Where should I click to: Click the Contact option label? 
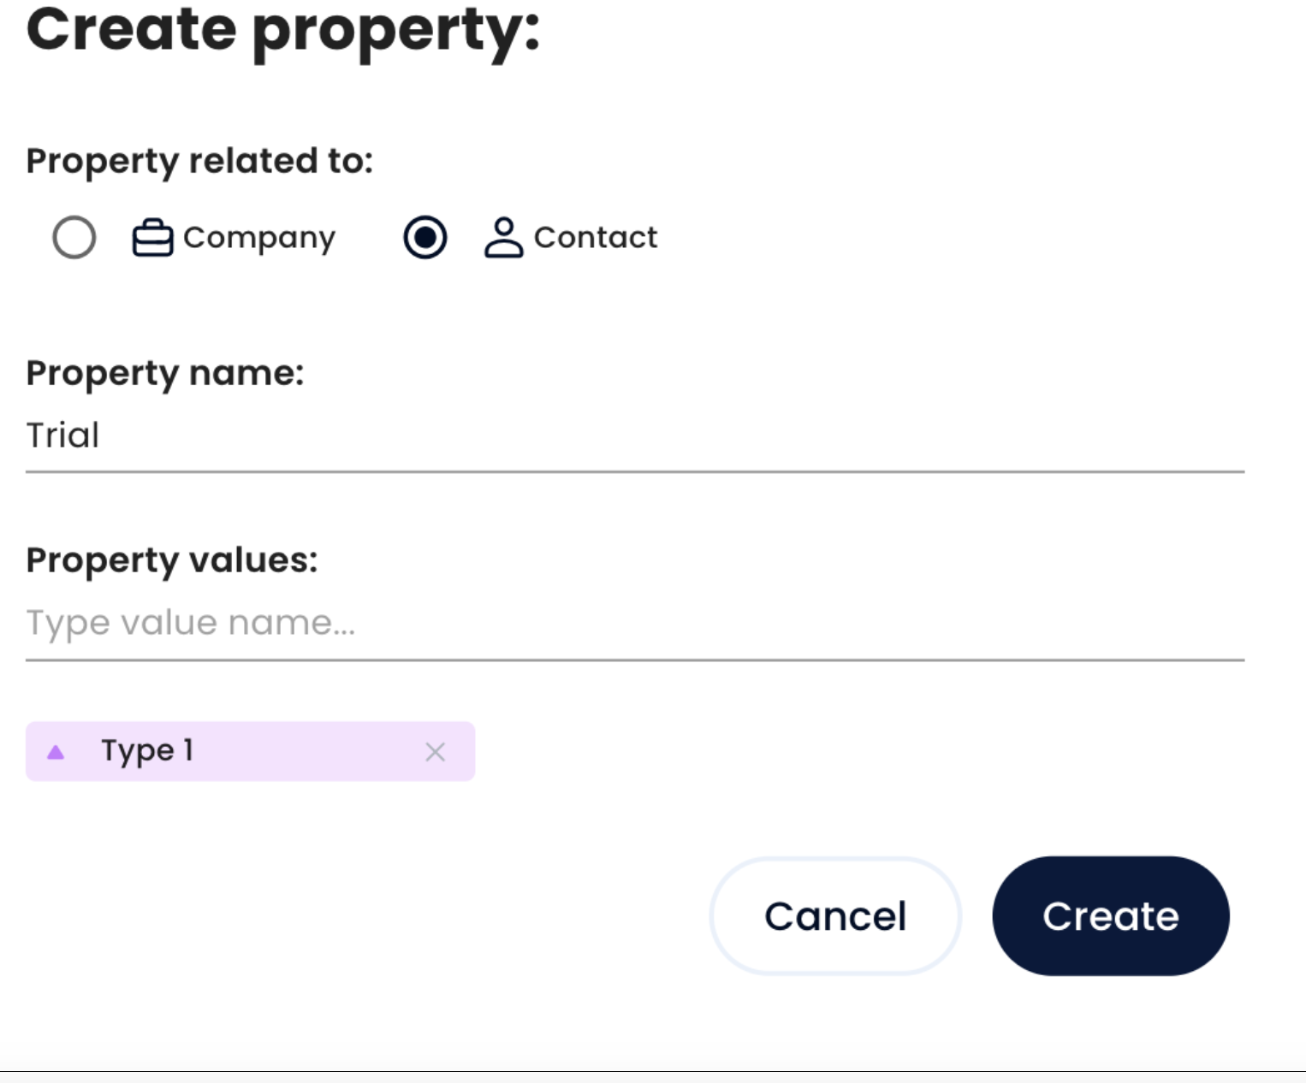coord(596,237)
